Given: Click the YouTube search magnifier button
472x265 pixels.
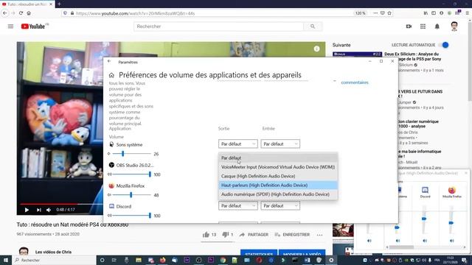Looking at the screenshot, I should coord(313,26).
